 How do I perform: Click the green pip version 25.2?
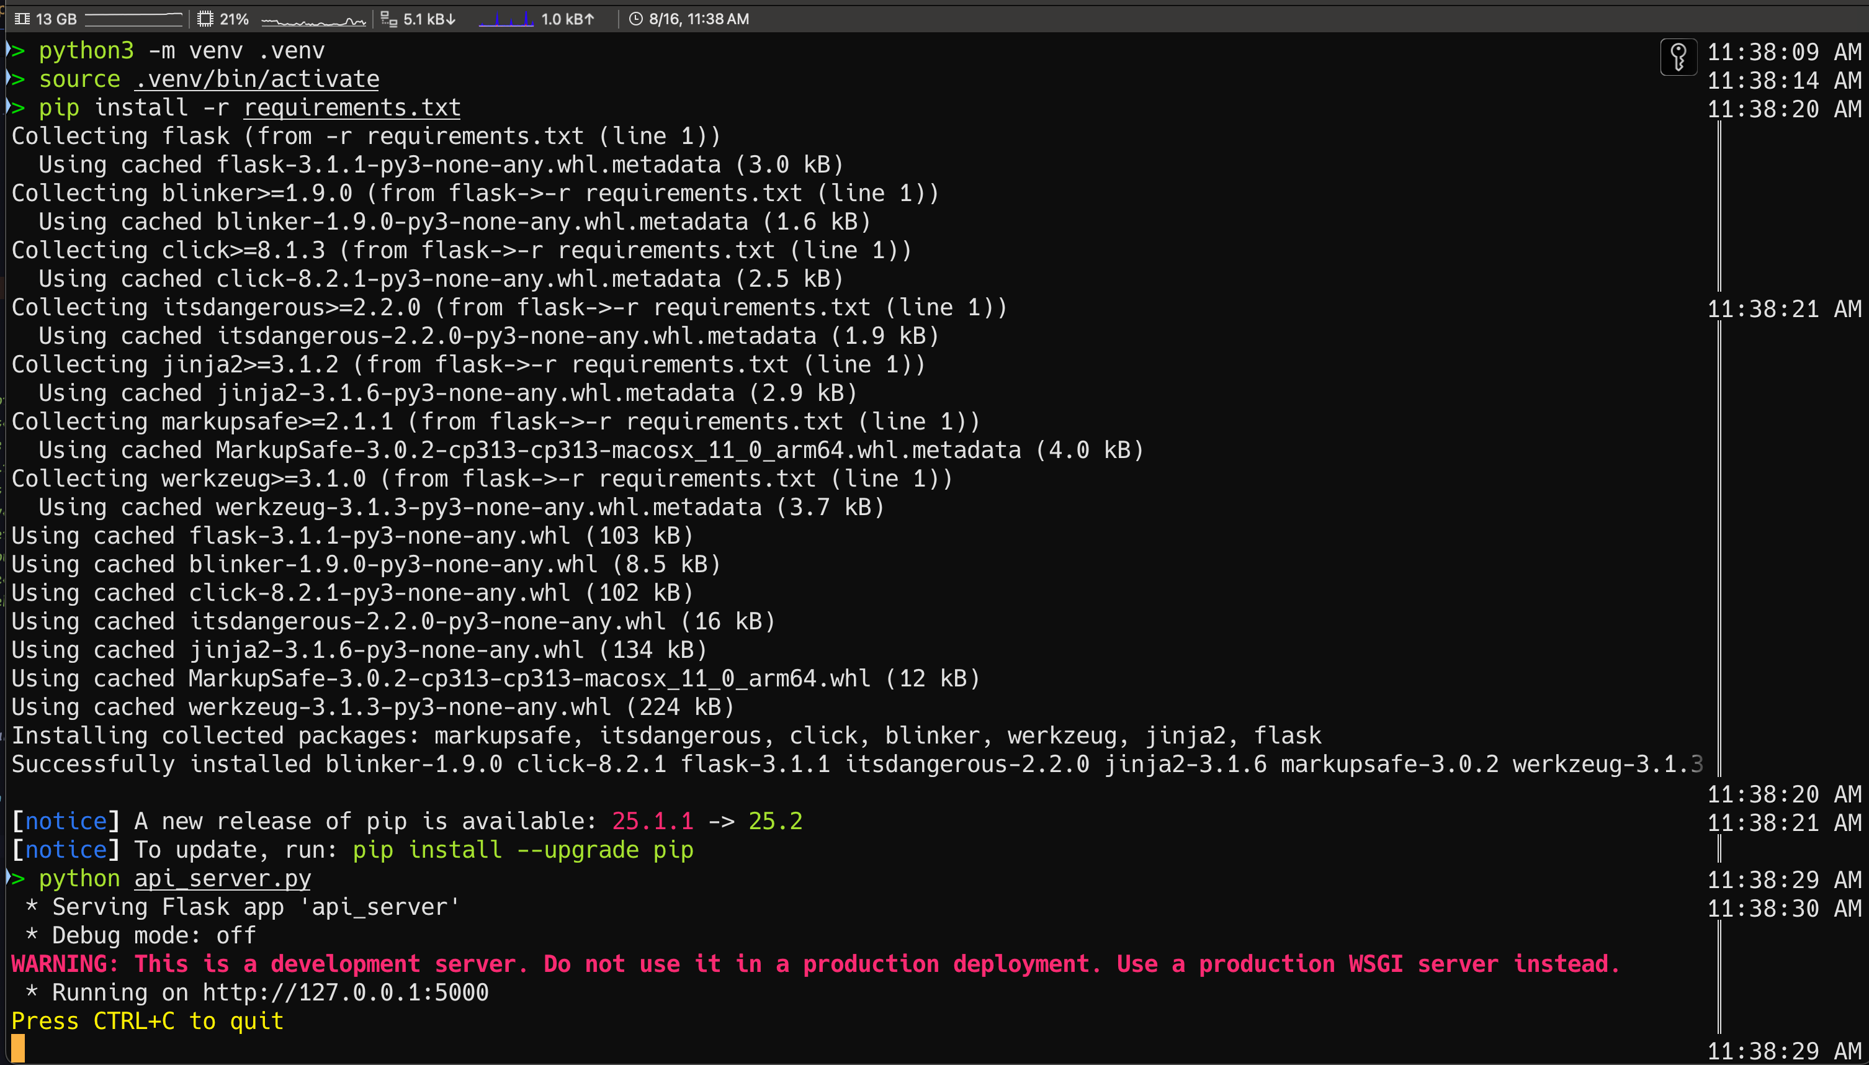coord(775,822)
